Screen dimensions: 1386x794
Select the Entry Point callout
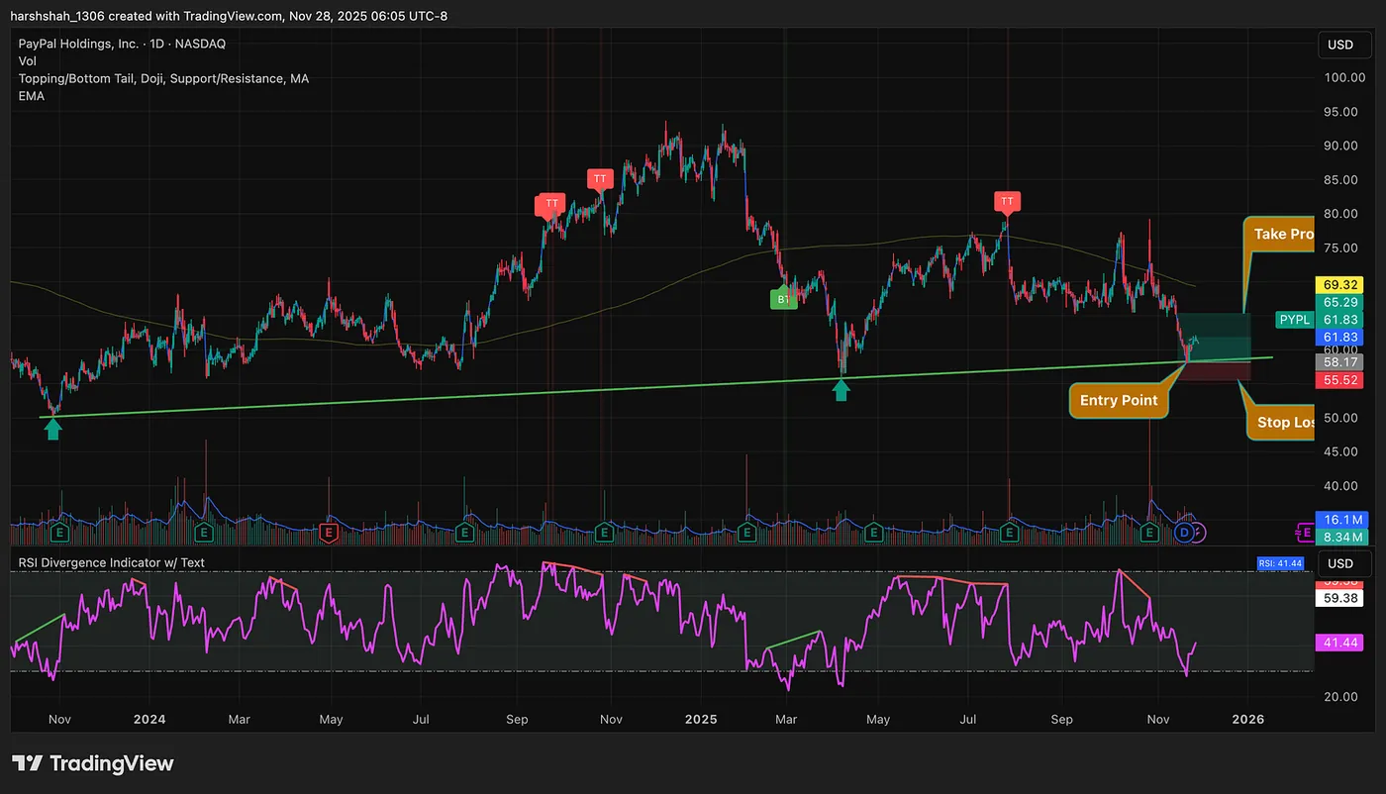(x=1119, y=401)
